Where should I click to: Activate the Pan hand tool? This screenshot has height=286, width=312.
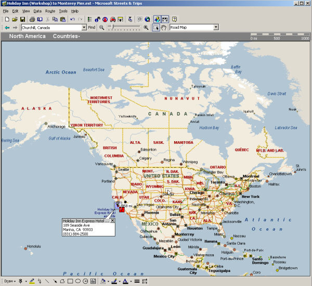[164, 28]
